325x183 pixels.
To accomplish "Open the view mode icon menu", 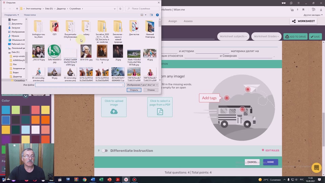I will (142, 15).
